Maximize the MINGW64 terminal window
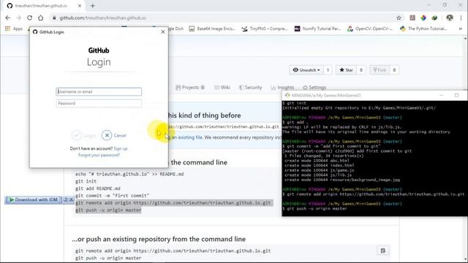This screenshot has width=468, height=263. point(456,96)
